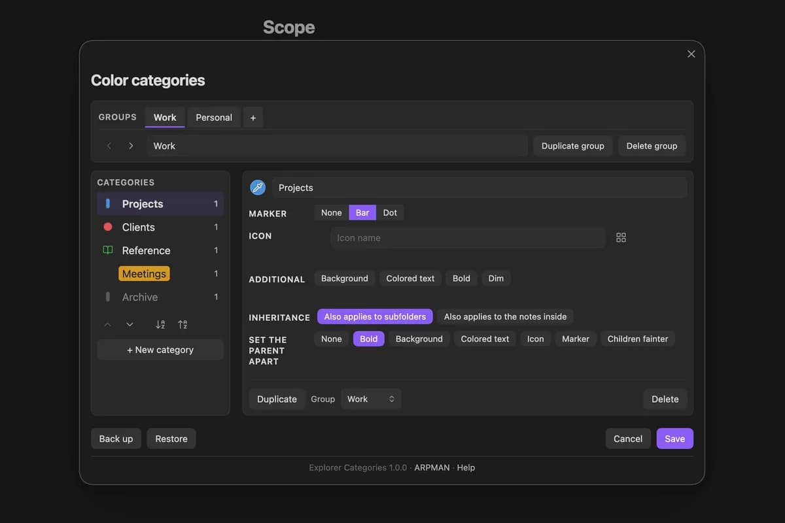Image resolution: width=785 pixels, height=523 pixels.
Task: Set marker to Bar
Action: (x=362, y=212)
